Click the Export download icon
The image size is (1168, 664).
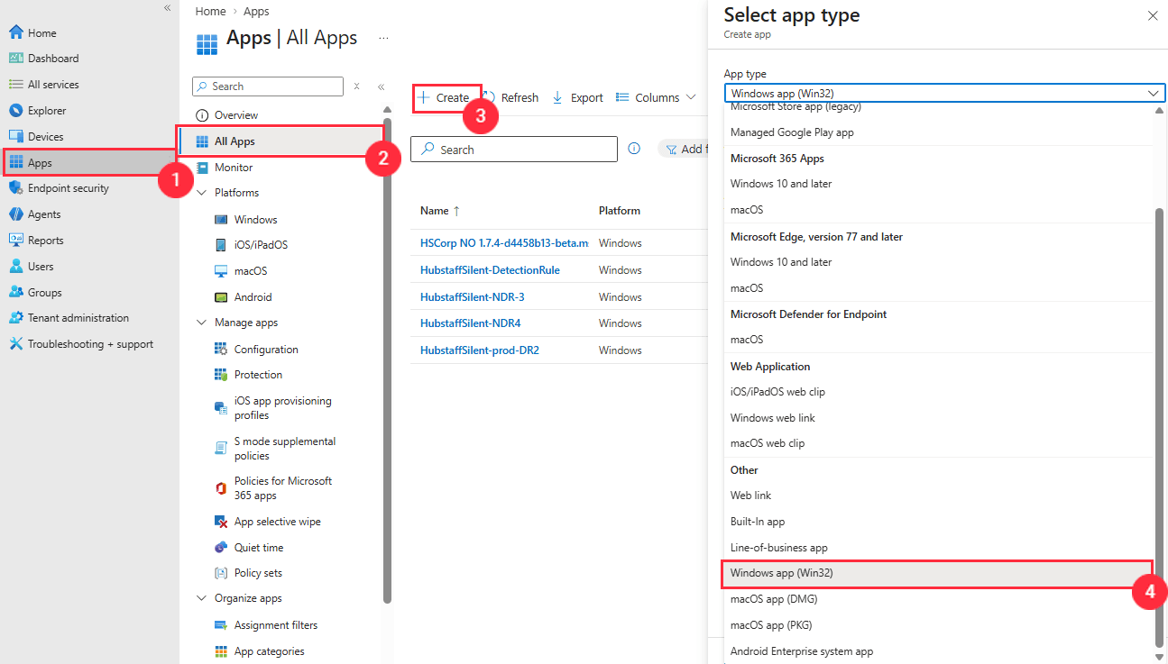point(557,97)
